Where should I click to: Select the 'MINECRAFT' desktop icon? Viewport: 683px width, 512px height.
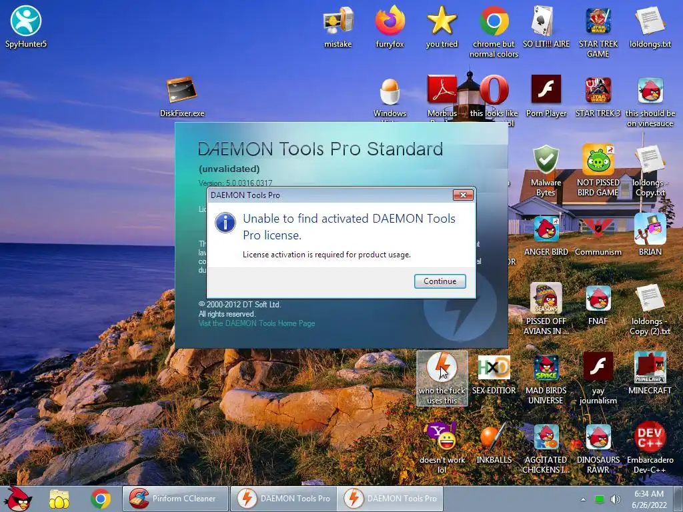pos(650,373)
